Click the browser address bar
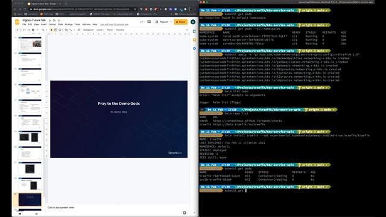This screenshot has height=217, width=386. tap(83, 9)
